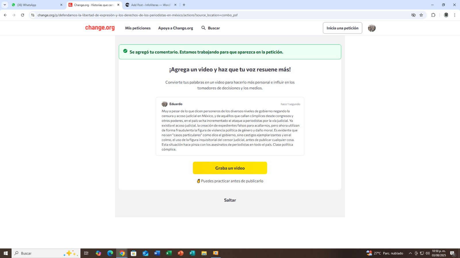This screenshot has width=460, height=258.
Task: Click the site information icon in address bar
Action: pyautogui.click(x=33, y=15)
